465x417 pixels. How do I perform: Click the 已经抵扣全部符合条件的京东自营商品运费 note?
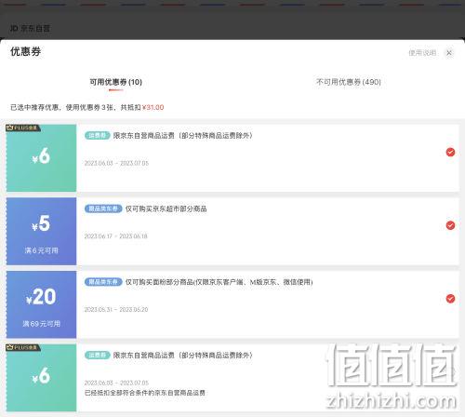click(x=145, y=393)
